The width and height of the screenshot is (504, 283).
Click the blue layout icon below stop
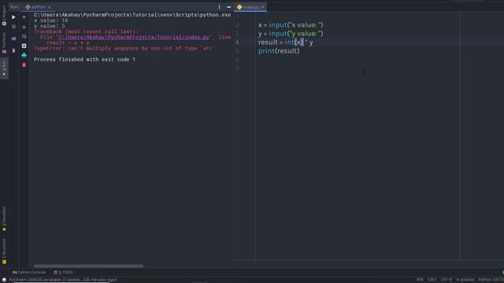pyautogui.click(x=13, y=39)
